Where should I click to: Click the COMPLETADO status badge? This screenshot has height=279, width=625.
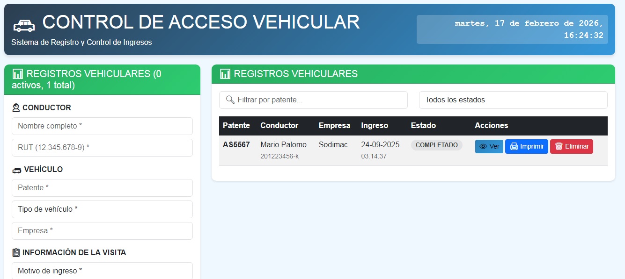coord(436,145)
